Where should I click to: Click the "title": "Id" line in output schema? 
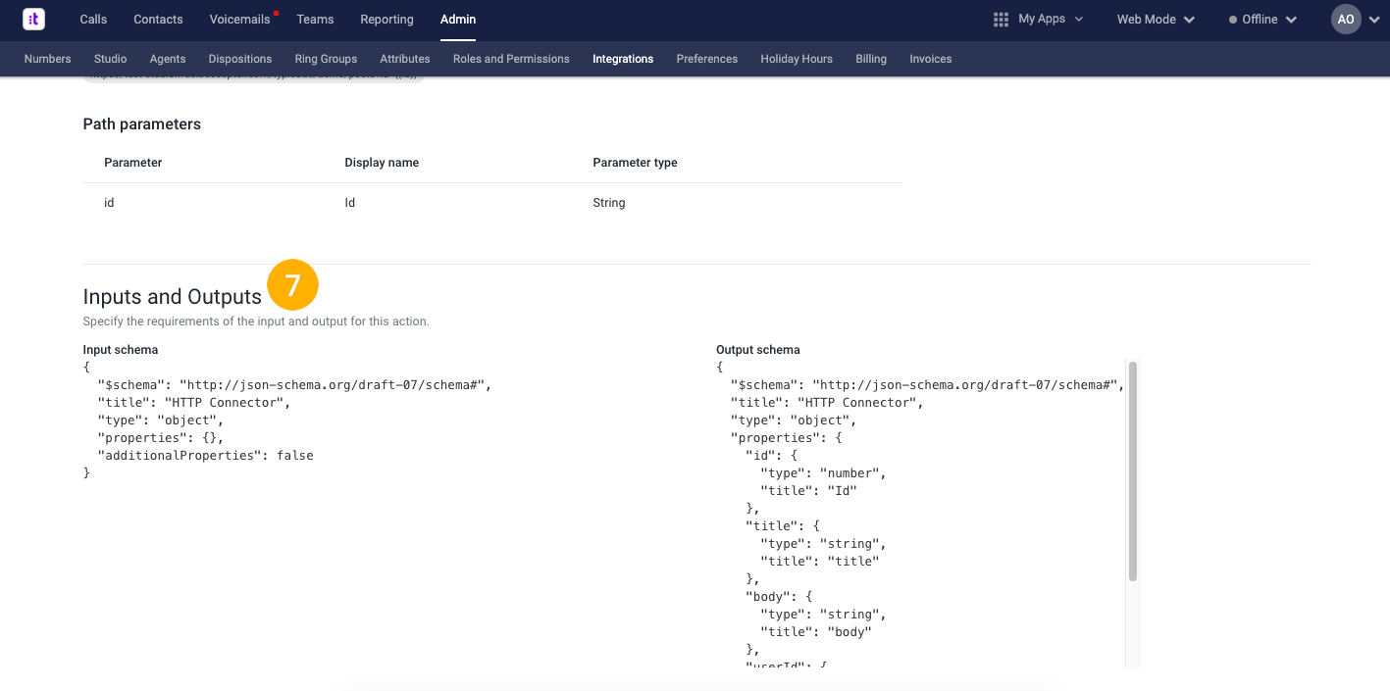point(808,491)
